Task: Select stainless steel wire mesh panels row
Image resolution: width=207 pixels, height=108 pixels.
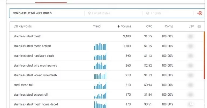Action: coord(107,66)
